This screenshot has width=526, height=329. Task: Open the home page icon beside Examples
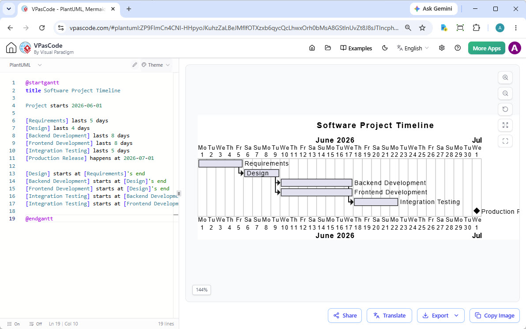312,48
